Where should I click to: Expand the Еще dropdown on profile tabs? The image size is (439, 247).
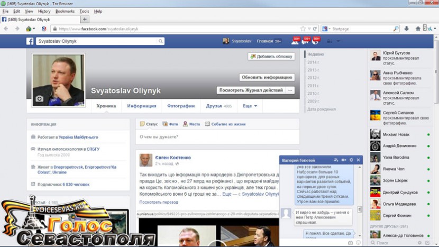[x=250, y=106]
